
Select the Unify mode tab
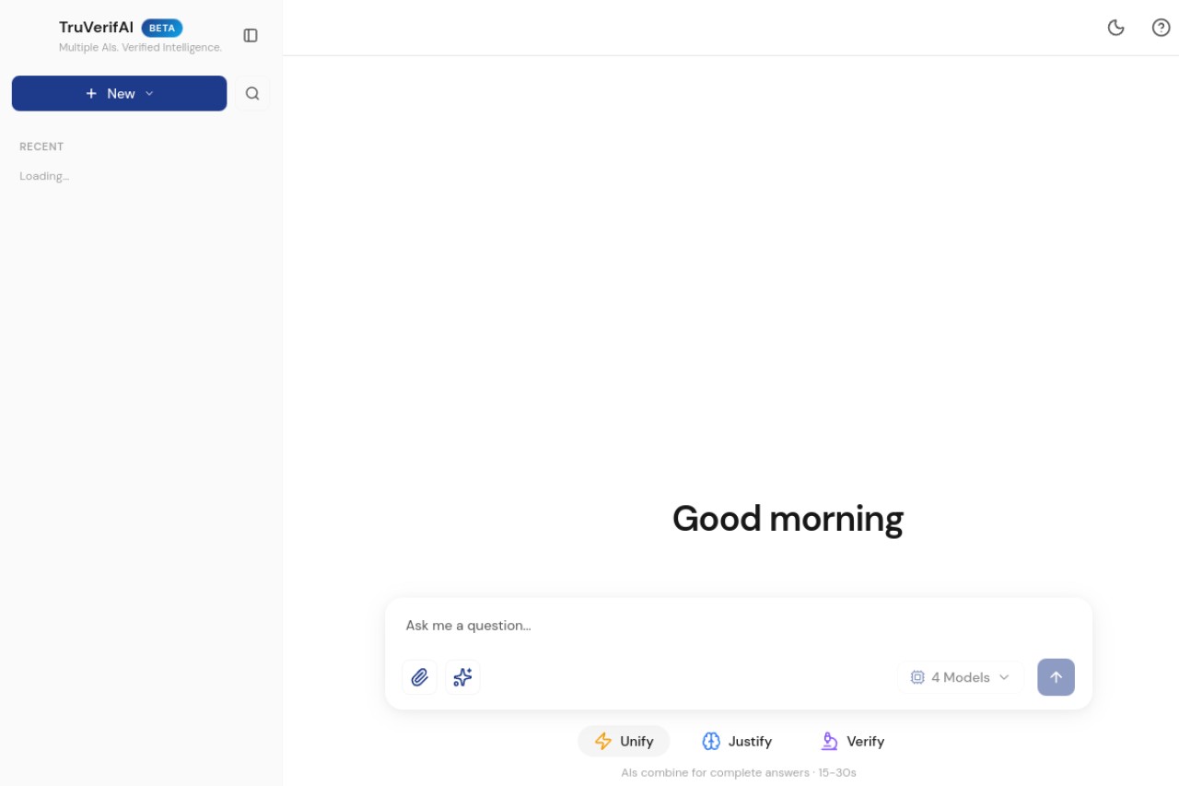click(624, 741)
